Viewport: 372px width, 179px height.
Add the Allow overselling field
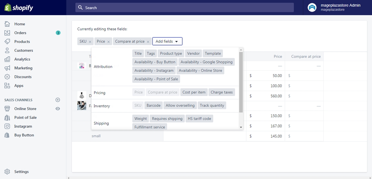tap(180, 105)
